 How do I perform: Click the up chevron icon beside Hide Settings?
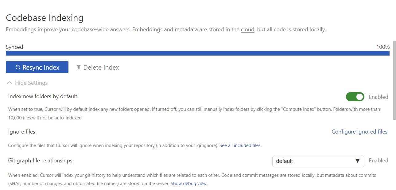pos(10,83)
